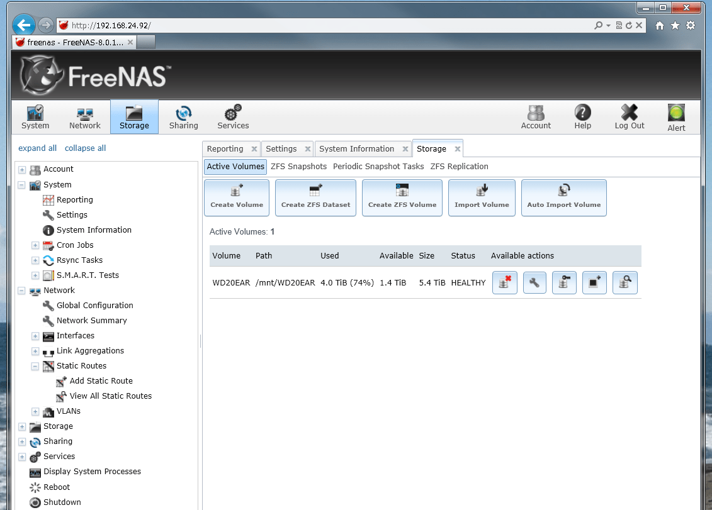Open the Account icon
712x510 pixels.
pos(536,116)
